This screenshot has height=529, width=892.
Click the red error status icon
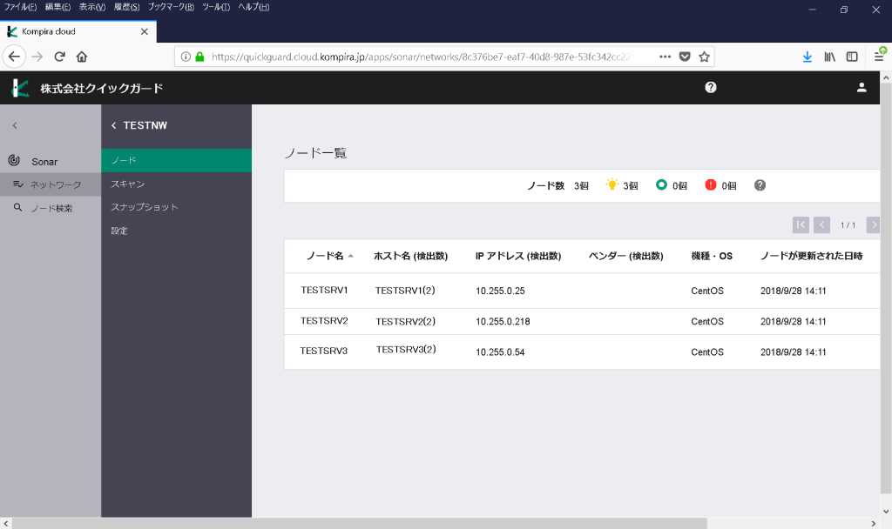(x=710, y=184)
